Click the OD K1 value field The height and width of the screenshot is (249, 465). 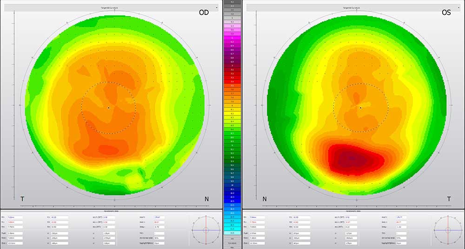click(x=60, y=217)
